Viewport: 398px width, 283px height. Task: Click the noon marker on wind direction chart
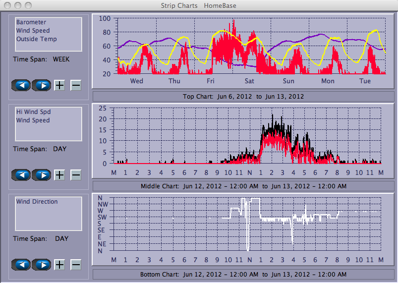(249, 260)
